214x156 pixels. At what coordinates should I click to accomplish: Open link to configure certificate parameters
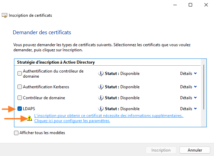point(72,121)
